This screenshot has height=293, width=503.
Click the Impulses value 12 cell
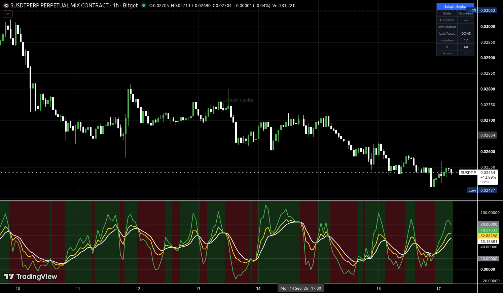pos(466,40)
